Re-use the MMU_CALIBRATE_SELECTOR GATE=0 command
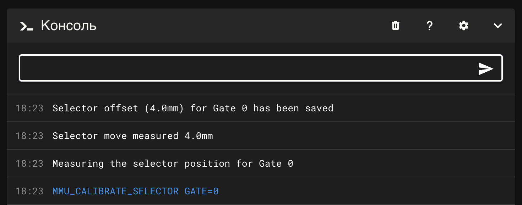Screen dimensions: 522x205 136,192
